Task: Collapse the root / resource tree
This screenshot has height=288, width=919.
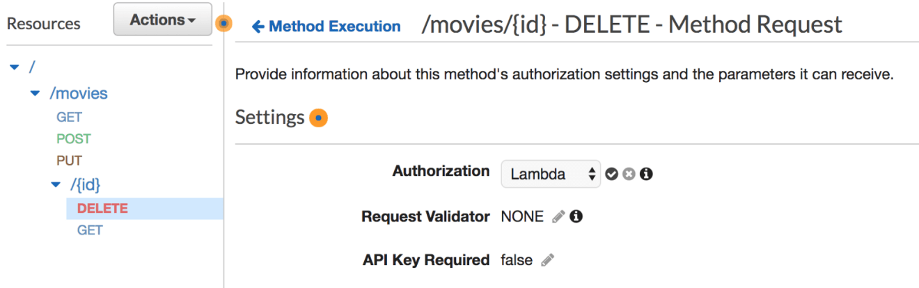Action: pyautogui.click(x=15, y=67)
